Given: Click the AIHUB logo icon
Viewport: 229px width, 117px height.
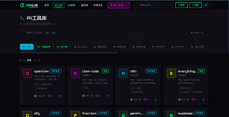Looking at the screenshot, I should pyautogui.click(x=22, y=5).
